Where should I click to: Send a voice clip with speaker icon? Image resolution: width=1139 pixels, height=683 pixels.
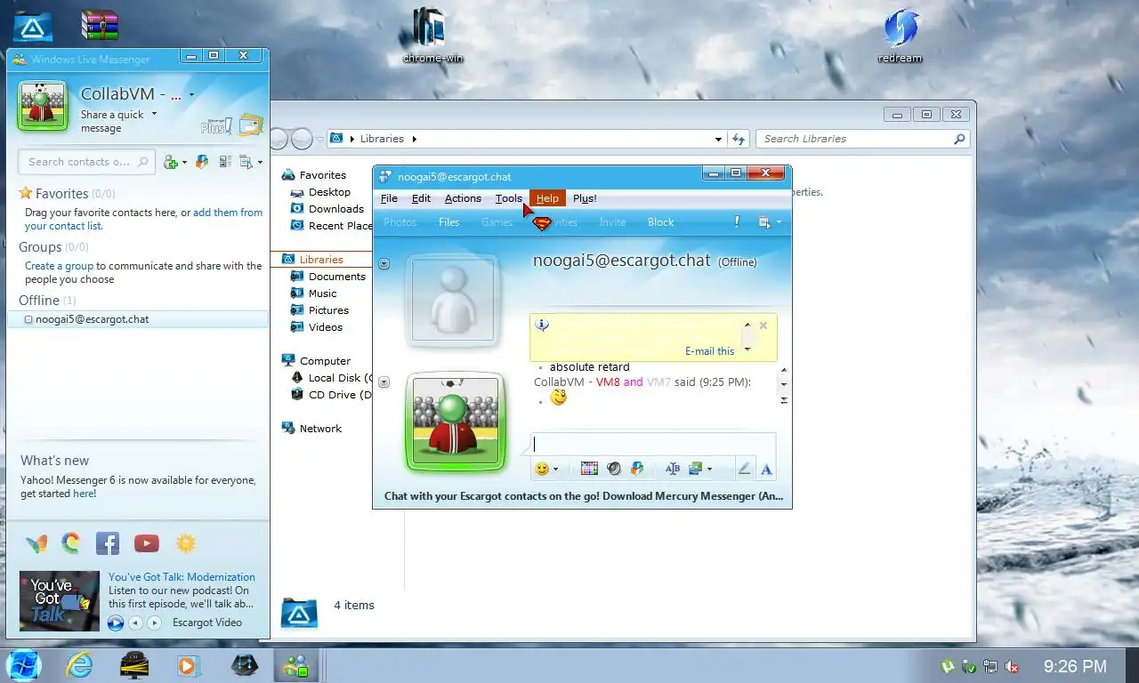point(613,469)
